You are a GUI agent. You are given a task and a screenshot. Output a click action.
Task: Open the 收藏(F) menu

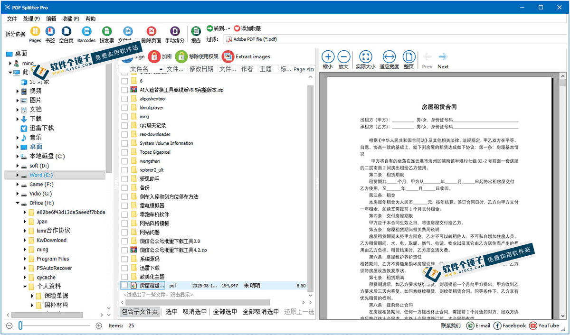tap(70, 19)
